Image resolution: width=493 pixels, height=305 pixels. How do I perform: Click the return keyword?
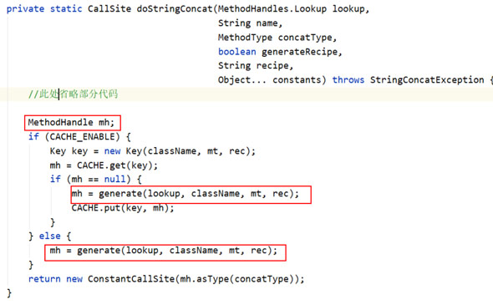(44, 279)
